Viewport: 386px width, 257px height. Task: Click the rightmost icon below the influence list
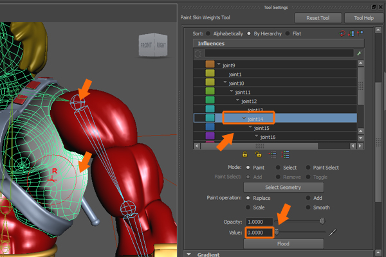(x=286, y=155)
